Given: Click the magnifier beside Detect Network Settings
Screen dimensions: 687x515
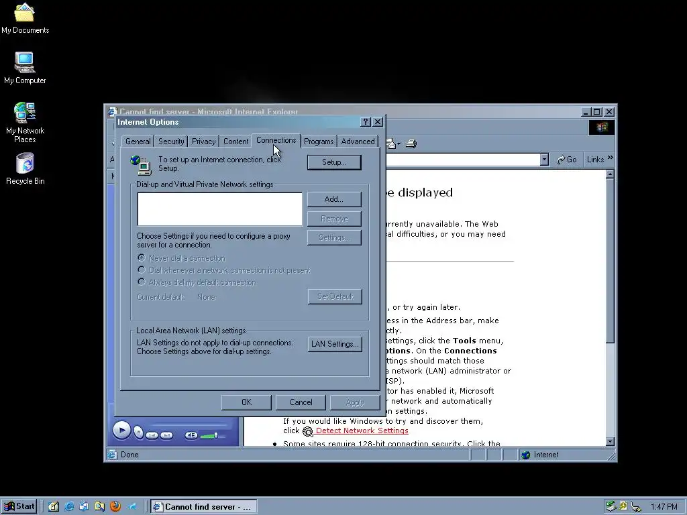Looking at the screenshot, I should 308,432.
